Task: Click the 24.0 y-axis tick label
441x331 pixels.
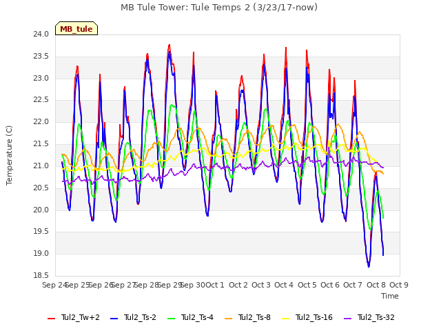Action: click(41, 34)
